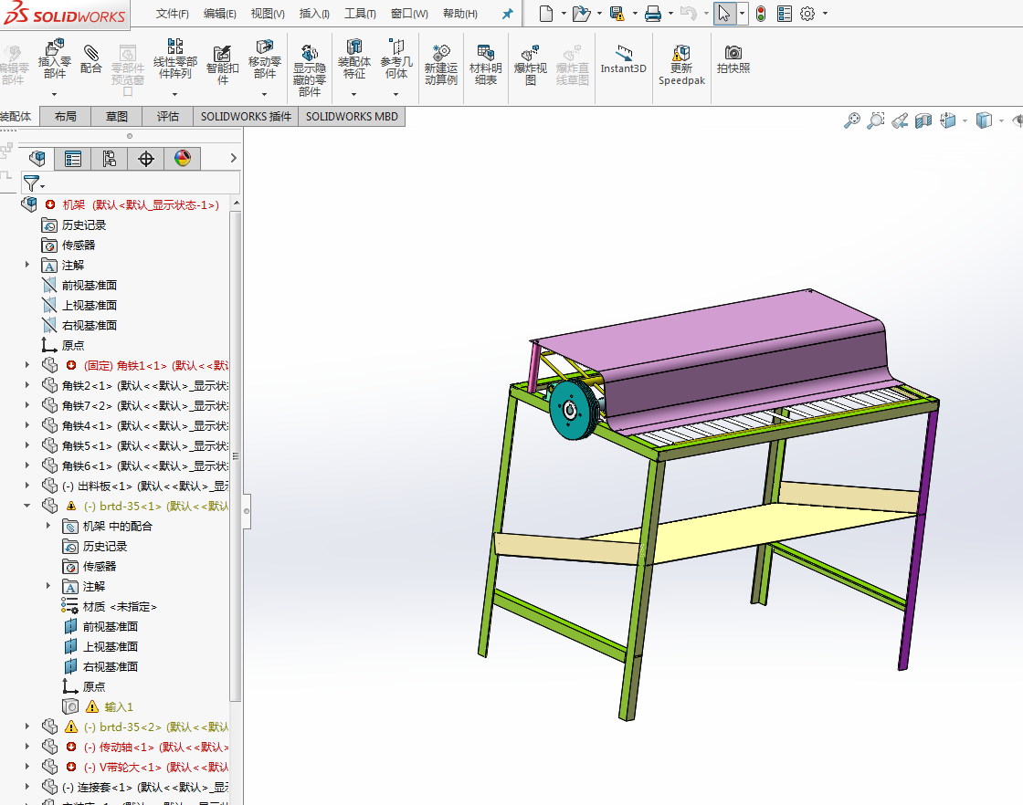The height and width of the screenshot is (805, 1023).
Task: Expand the 注解 node under 机架
Action: pyautogui.click(x=27, y=265)
